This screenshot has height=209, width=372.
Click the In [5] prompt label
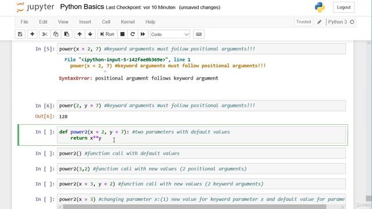pyautogui.click(x=45, y=49)
